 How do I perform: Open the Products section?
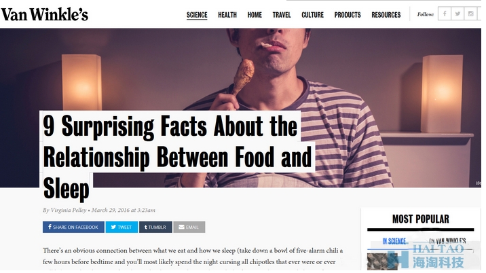pyautogui.click(x=348, y=15)
